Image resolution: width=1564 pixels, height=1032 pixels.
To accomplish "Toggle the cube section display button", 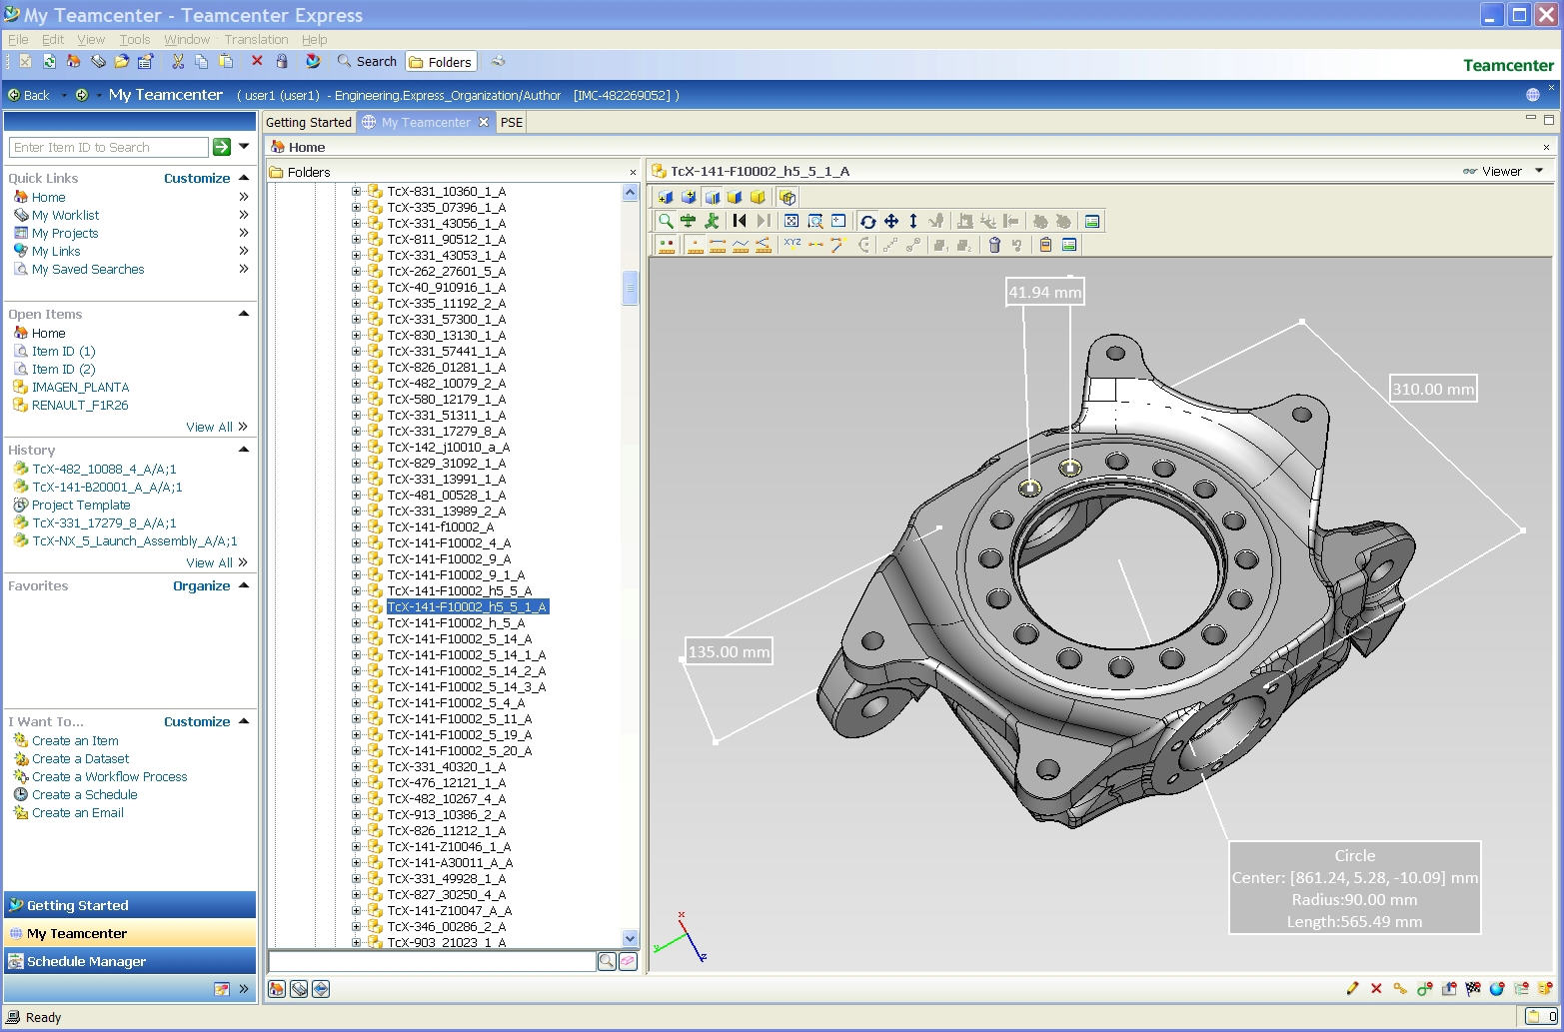I will click(x=712, y=197).
